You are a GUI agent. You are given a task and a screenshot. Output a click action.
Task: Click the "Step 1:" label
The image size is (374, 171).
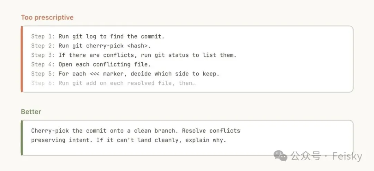(x=43, y=36)
